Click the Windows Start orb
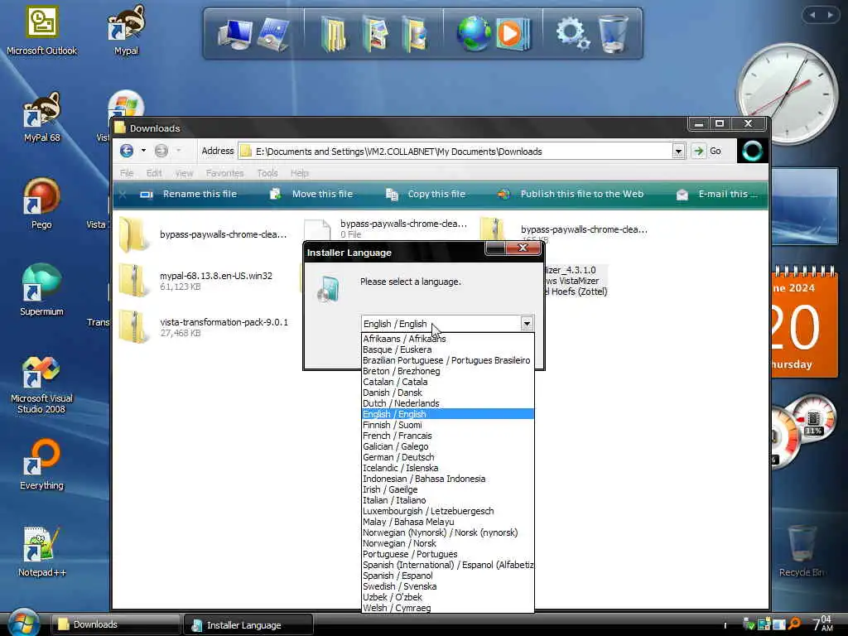Screen dimensions: 848x636 (23, 623)
